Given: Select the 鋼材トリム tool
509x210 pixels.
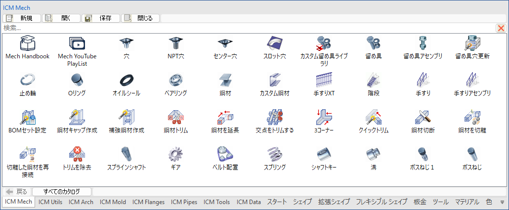Looking at the screenshot, I should [x=175, y=117].
